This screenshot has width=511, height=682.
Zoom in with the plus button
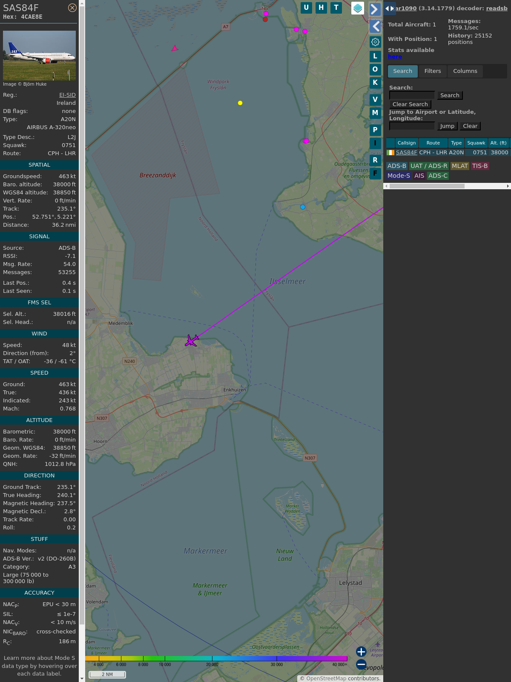coord(361,652)
